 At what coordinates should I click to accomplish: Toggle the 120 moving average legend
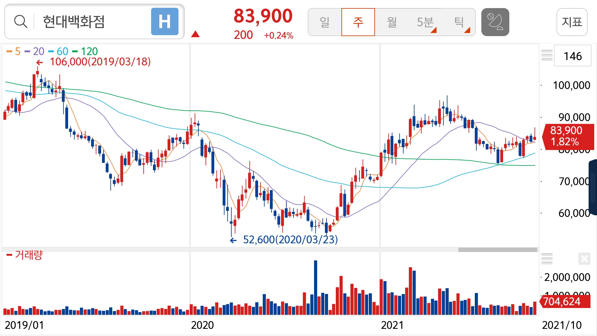(85, 51)
